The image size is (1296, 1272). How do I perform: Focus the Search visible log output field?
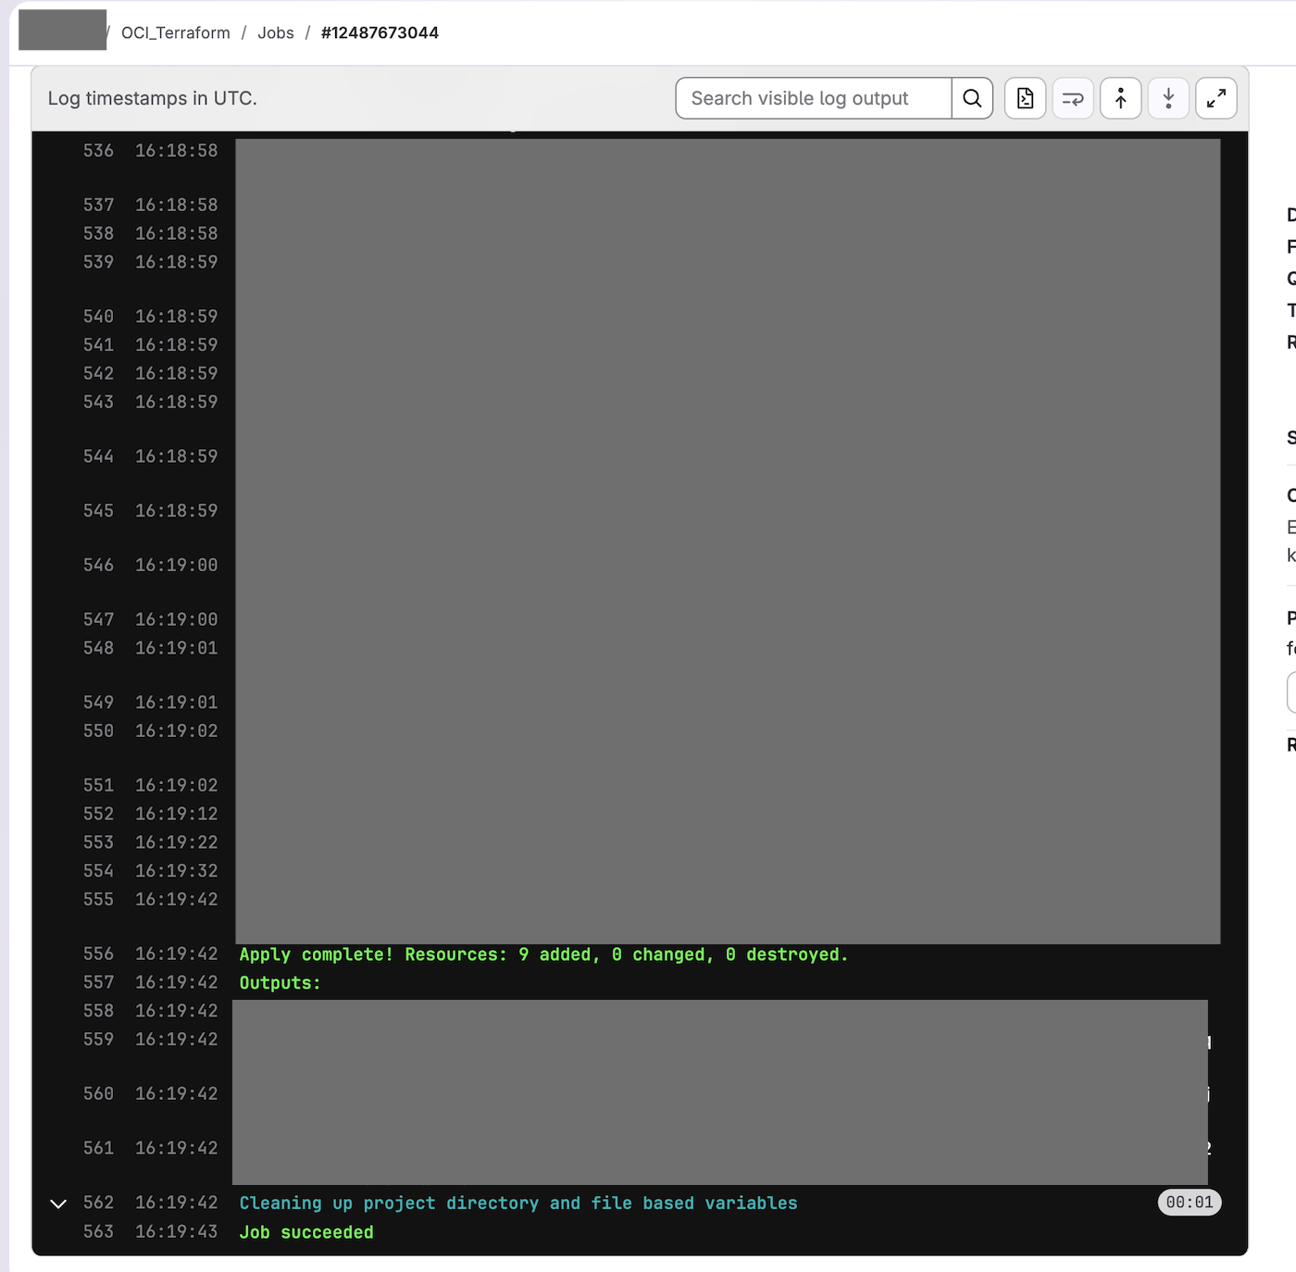point(813,98)
